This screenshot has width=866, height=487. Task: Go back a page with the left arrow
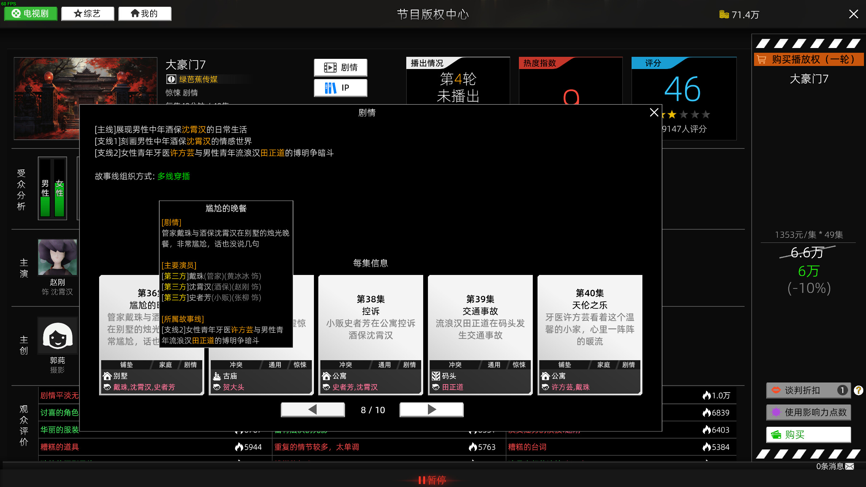point(313,409)
